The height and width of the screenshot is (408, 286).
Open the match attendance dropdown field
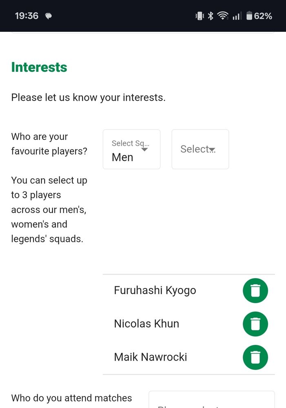(x=211, y=401)
